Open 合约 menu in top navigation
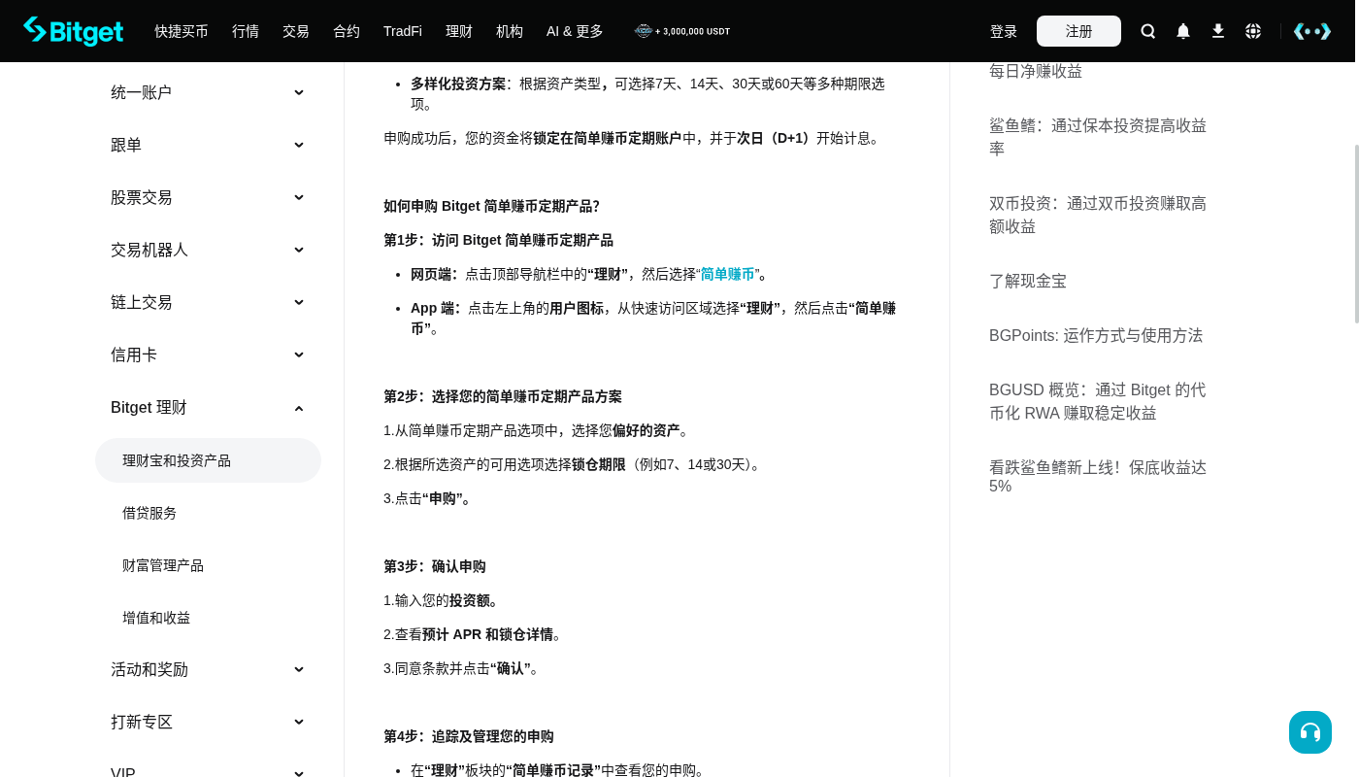1359x777 pixels. click(x=347, y=31)
